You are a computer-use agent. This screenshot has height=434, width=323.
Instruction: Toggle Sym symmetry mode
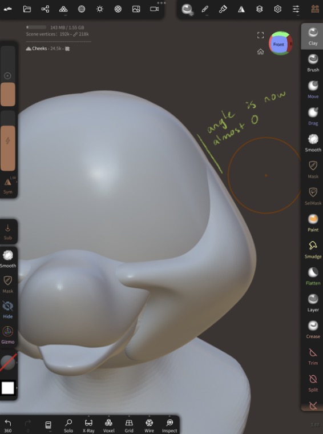pyautogui.click(x=8, y=186)
